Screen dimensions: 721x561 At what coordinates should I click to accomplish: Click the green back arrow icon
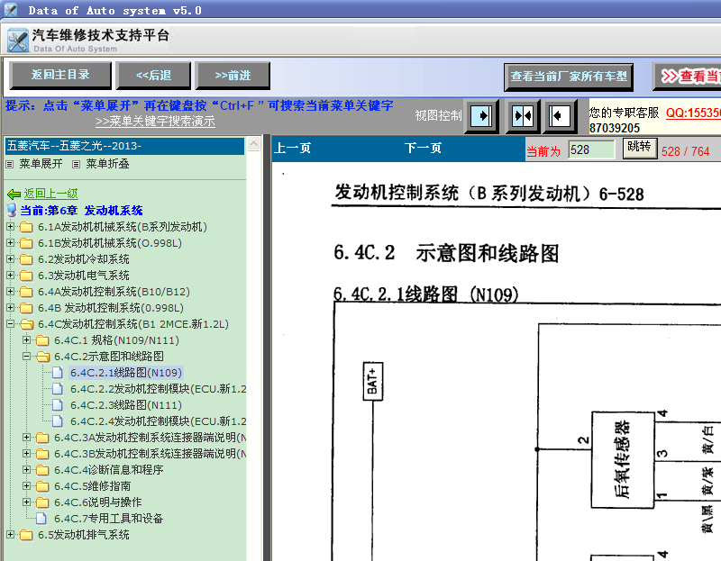14,195
